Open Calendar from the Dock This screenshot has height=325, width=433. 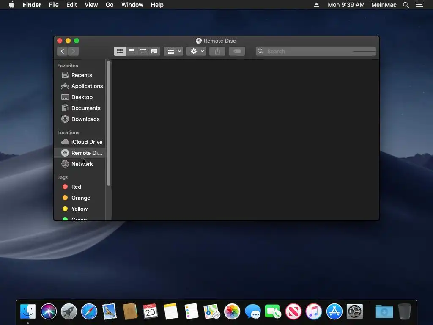151,311
